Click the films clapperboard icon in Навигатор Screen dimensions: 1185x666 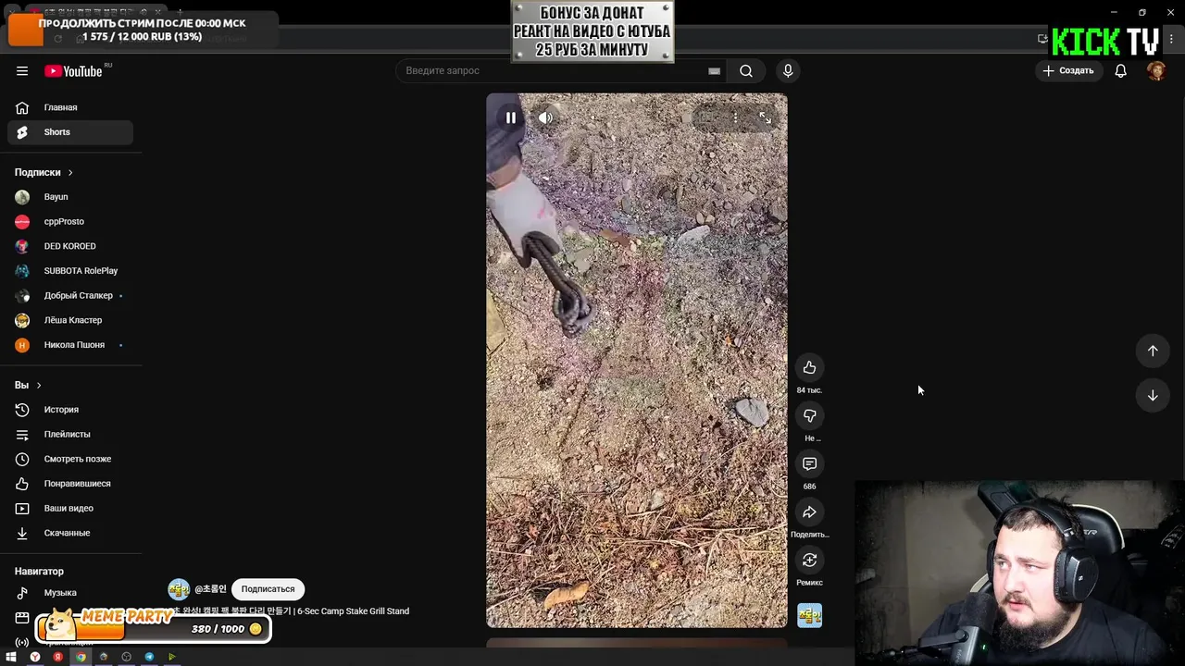pos(22,617)
